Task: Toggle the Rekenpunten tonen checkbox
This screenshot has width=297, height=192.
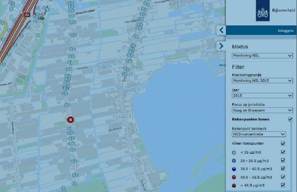Action: [x=290, y=119]
